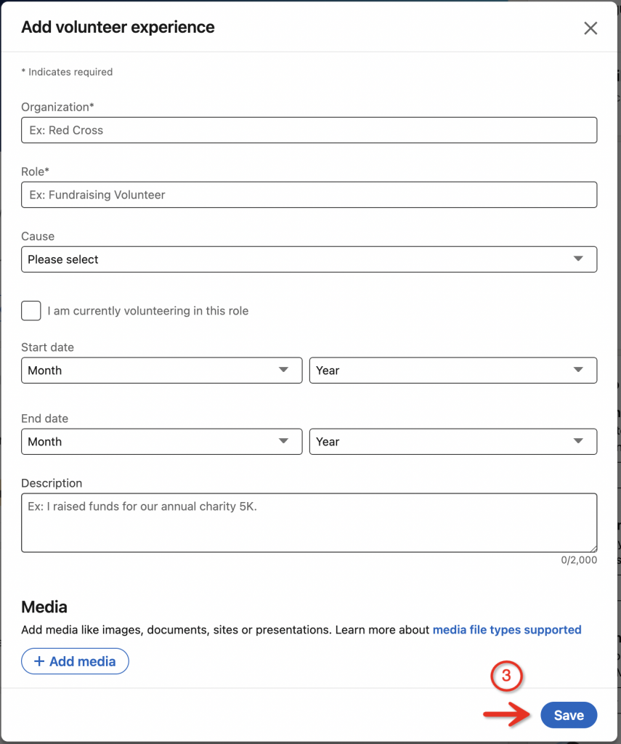
Task: Select the End date Month dropdown
Action: 161,442
